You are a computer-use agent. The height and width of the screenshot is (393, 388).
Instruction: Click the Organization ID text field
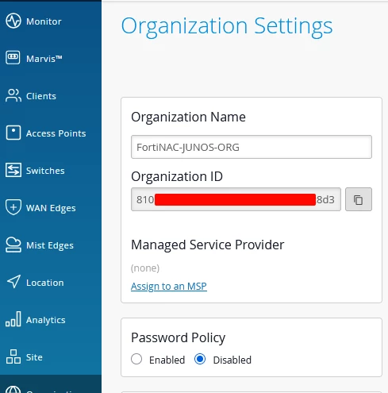coord(236,199)
